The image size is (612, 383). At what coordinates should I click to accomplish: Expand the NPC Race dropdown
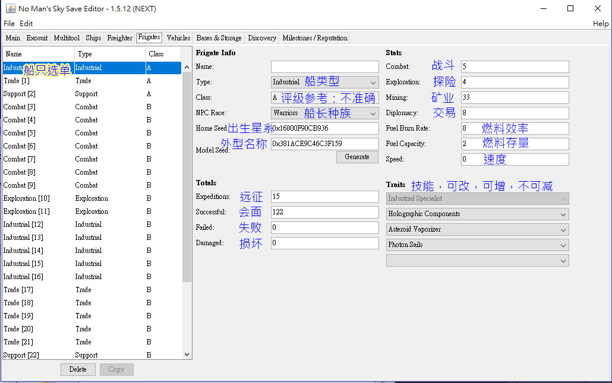(x=324, y=113)
